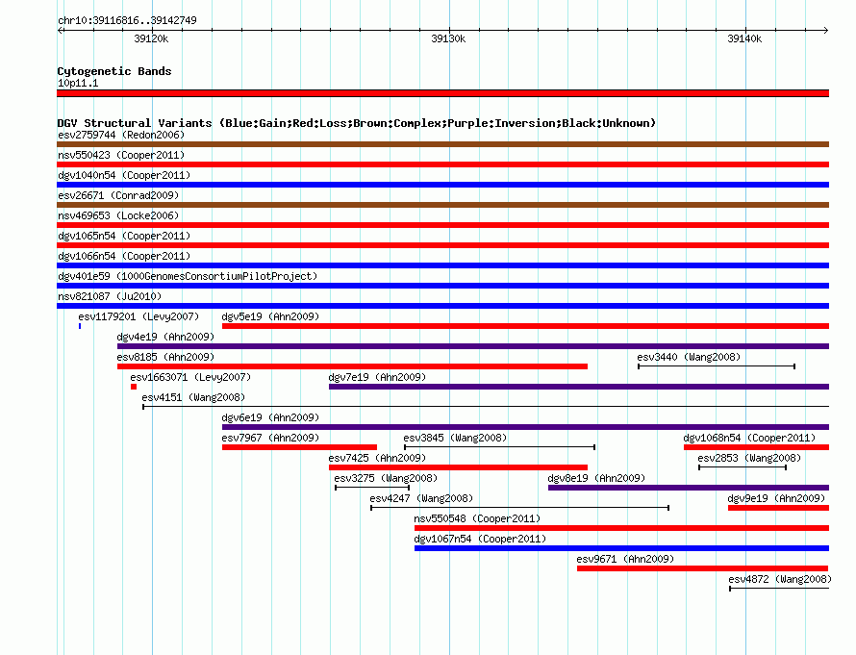Click the 39130k ruler position marker
This screenshot has height=655, width=856.
tap(449, 38)
